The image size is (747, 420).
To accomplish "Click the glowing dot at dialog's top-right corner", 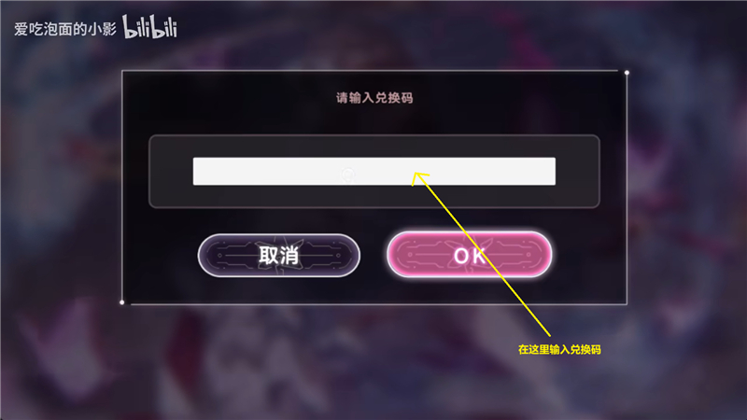I will click(x=627, y=73).
